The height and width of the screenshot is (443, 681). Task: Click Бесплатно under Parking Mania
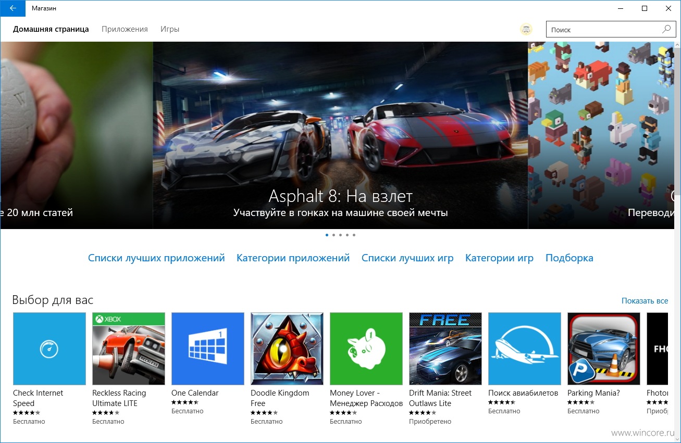click(584, 411)
